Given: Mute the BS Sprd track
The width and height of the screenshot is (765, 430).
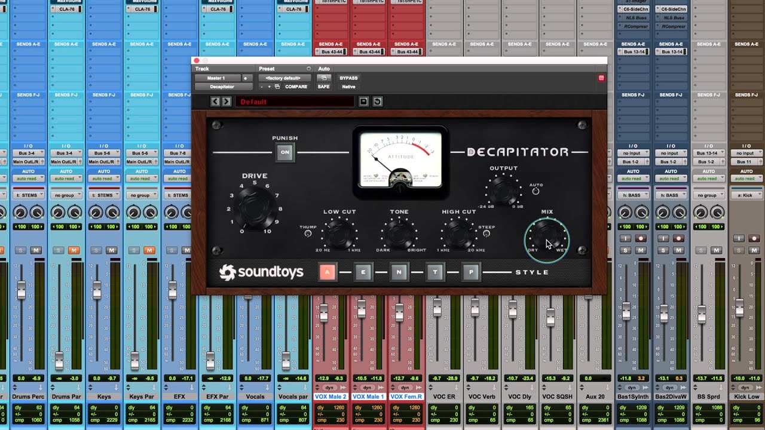Looking at the screenshot, I should (x=717, y=250).
